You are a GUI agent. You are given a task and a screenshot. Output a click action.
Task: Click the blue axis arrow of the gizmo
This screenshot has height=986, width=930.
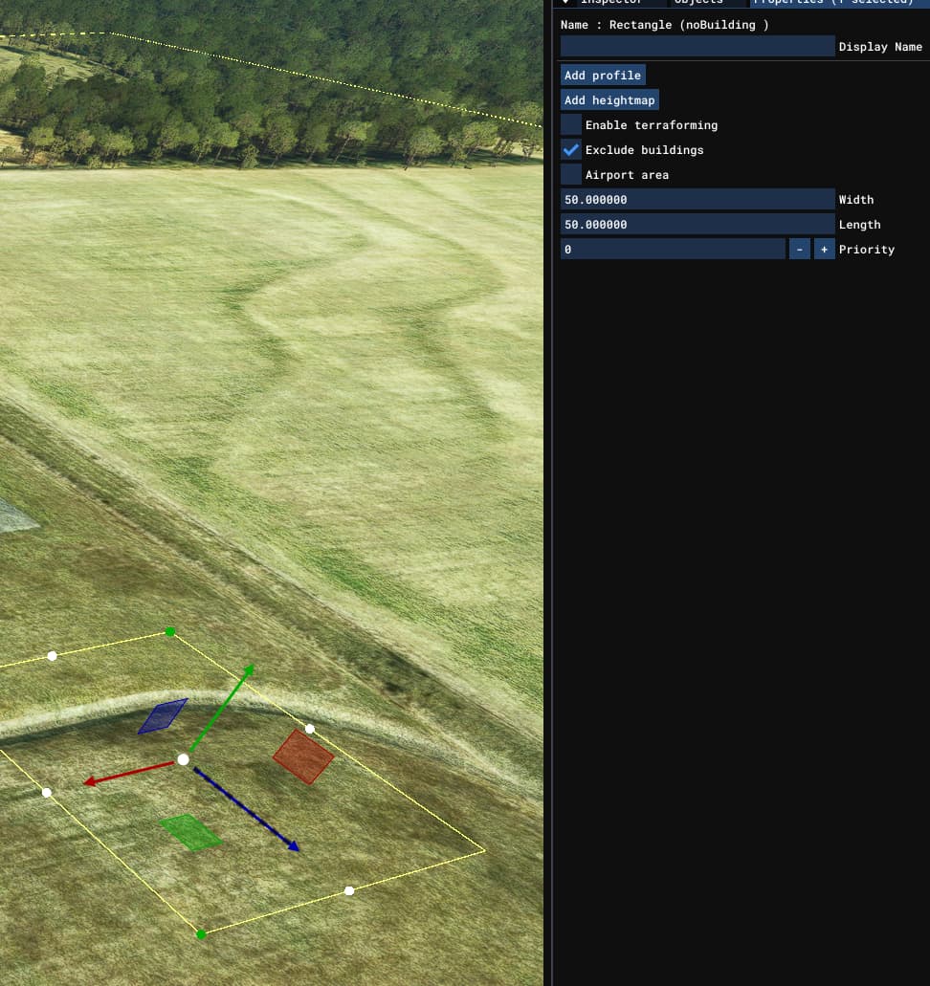coord(247,810)
